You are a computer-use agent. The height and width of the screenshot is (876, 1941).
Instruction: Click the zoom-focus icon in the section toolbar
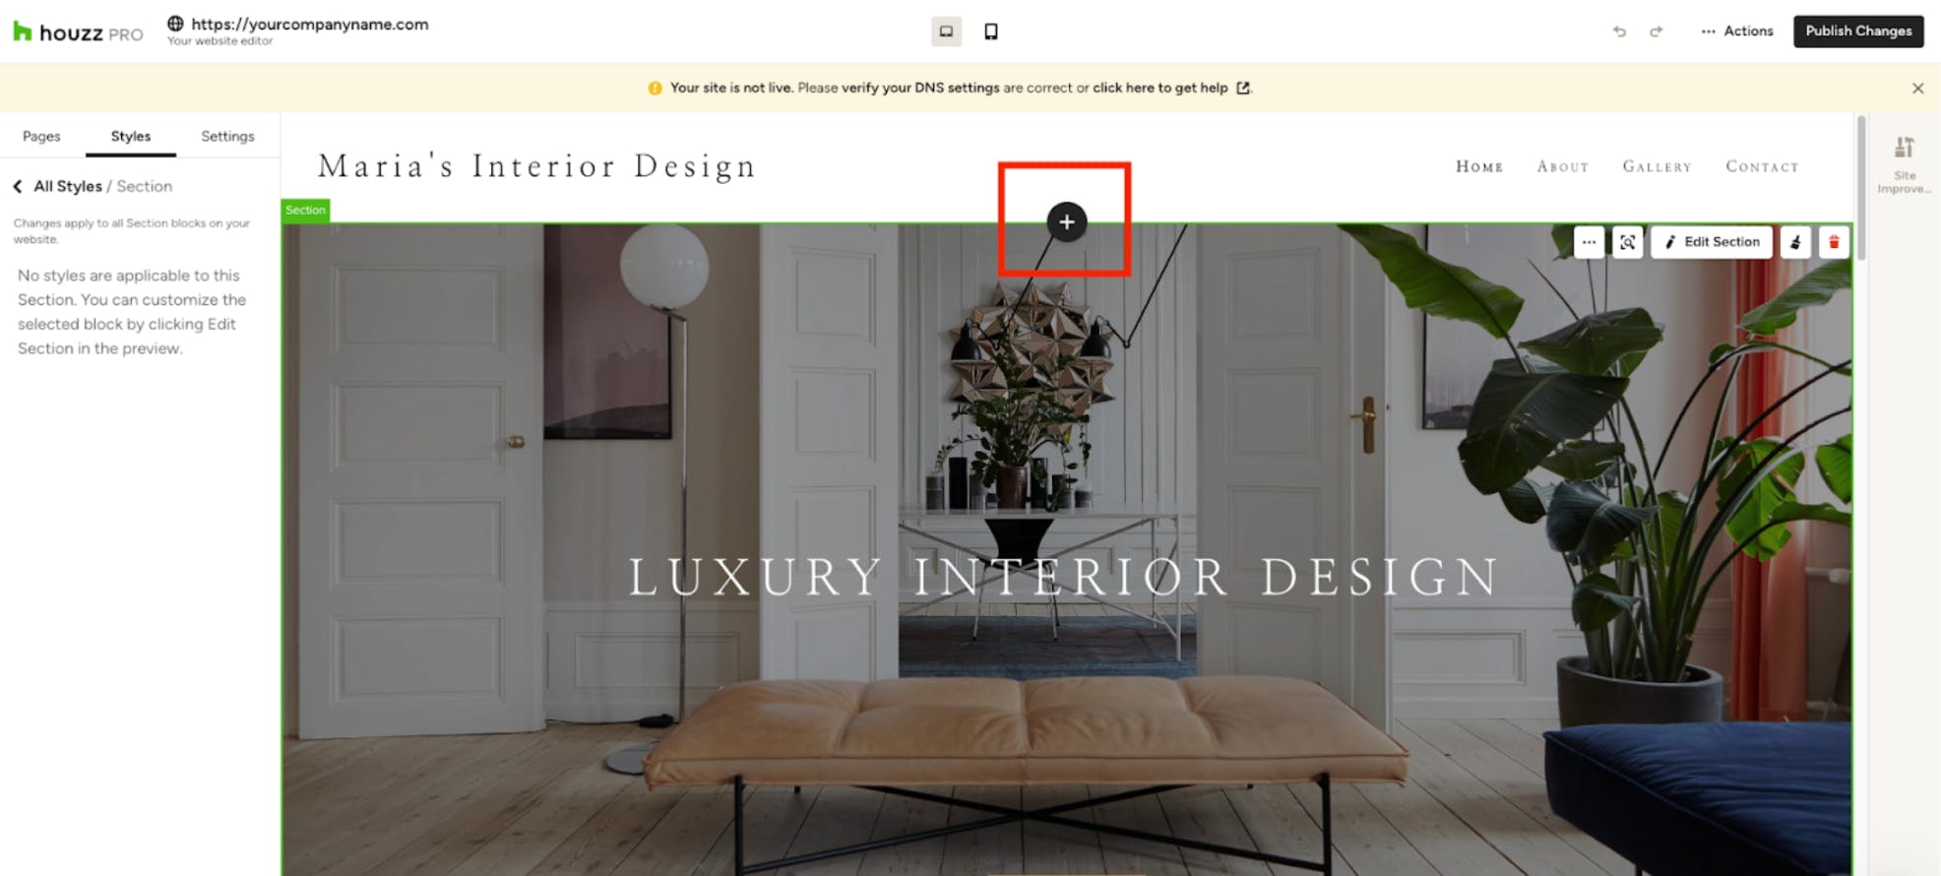tap(1628, 242)
